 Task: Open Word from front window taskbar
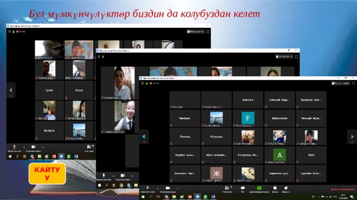click(x=213, y=197)
